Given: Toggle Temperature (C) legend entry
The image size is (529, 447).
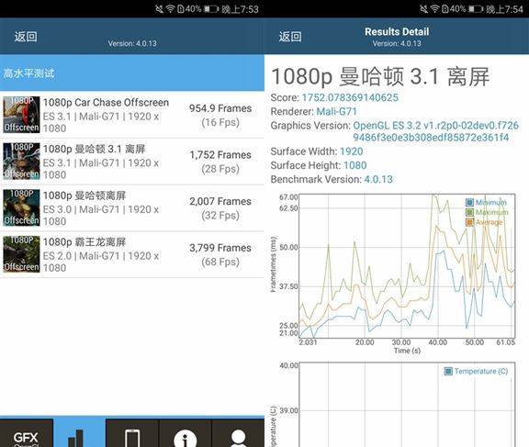Looking at the screenshot, I should 476,371.
